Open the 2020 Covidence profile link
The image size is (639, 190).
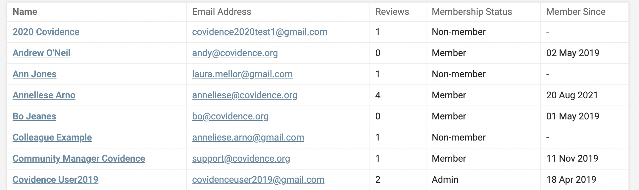[46, 32]
